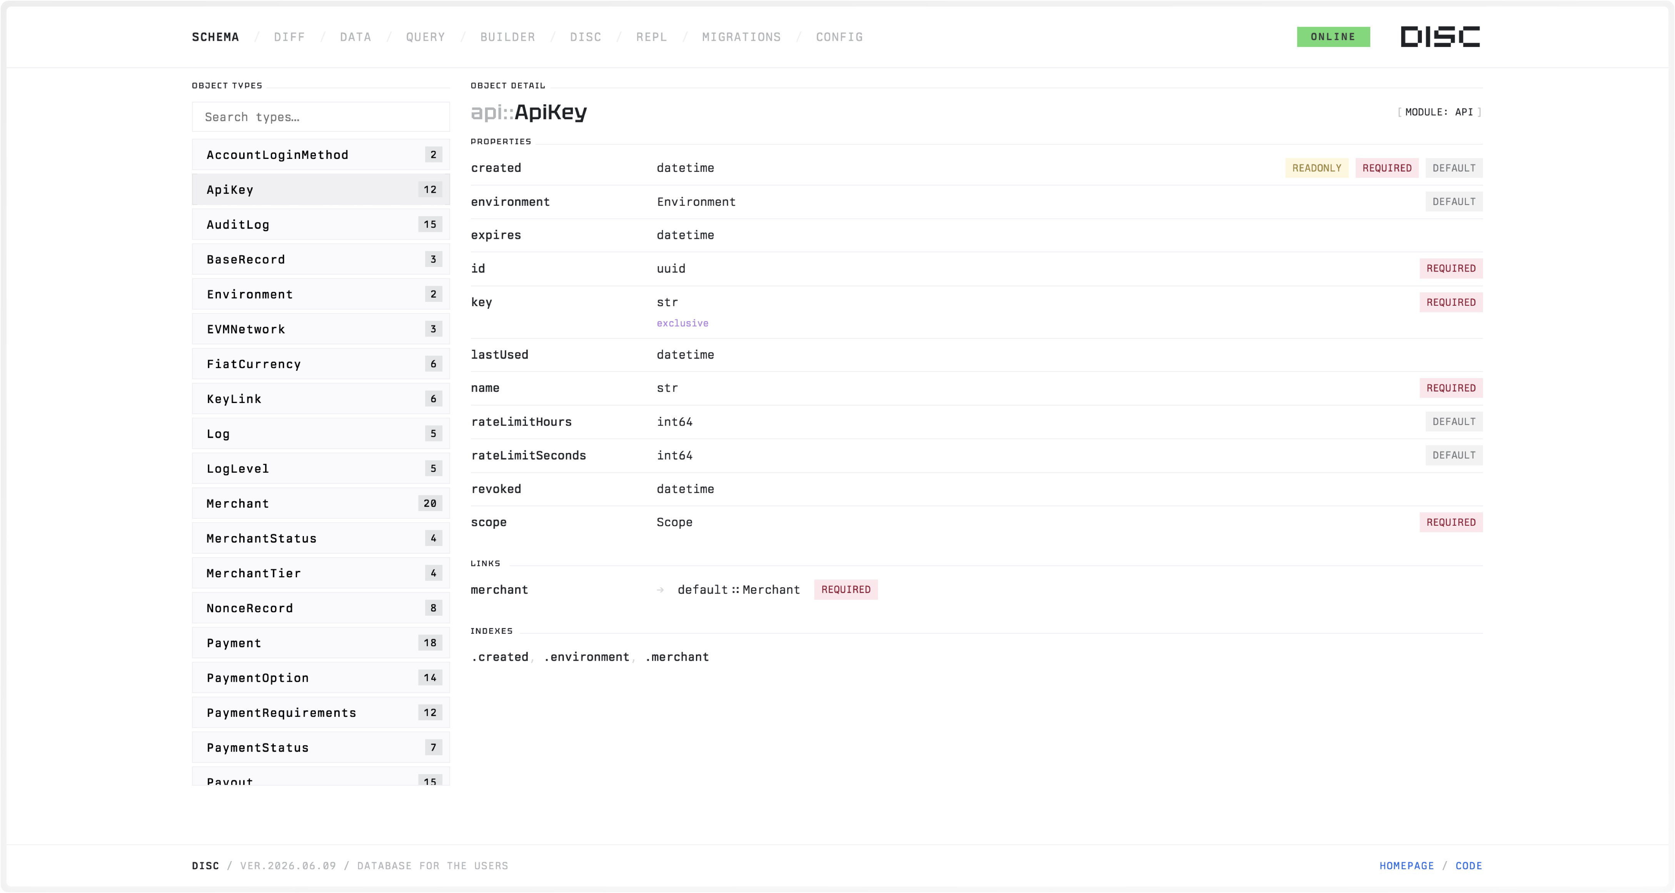Open the MIGRATIONS tab
Image resolution: width=1675 pixels, height=893 pixels.
[741, 37]
